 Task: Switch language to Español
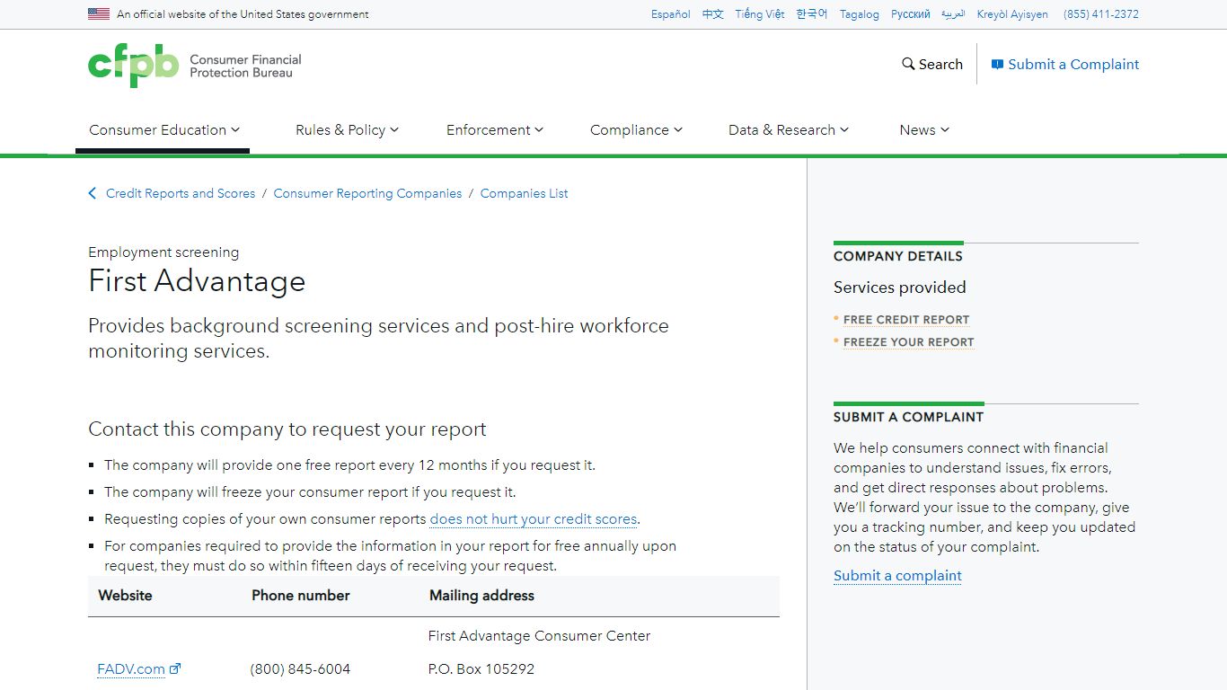(x=671, y=14)
